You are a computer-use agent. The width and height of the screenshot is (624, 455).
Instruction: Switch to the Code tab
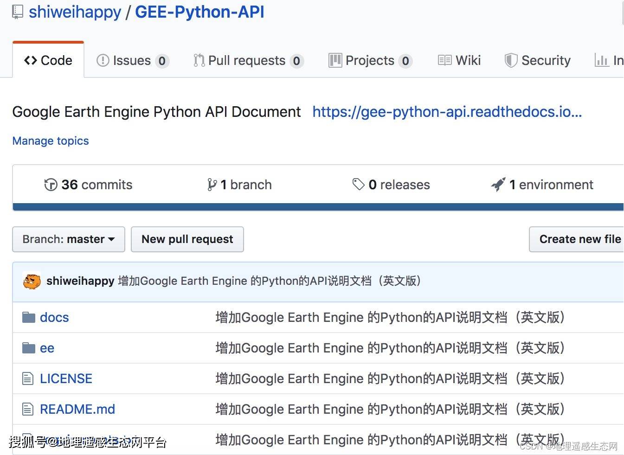coord(48,60)
